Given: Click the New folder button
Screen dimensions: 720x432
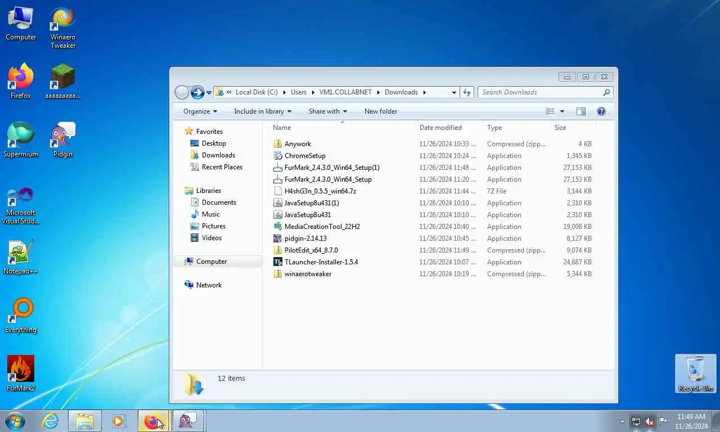Looking at the screenshot, I should (381, 111).
